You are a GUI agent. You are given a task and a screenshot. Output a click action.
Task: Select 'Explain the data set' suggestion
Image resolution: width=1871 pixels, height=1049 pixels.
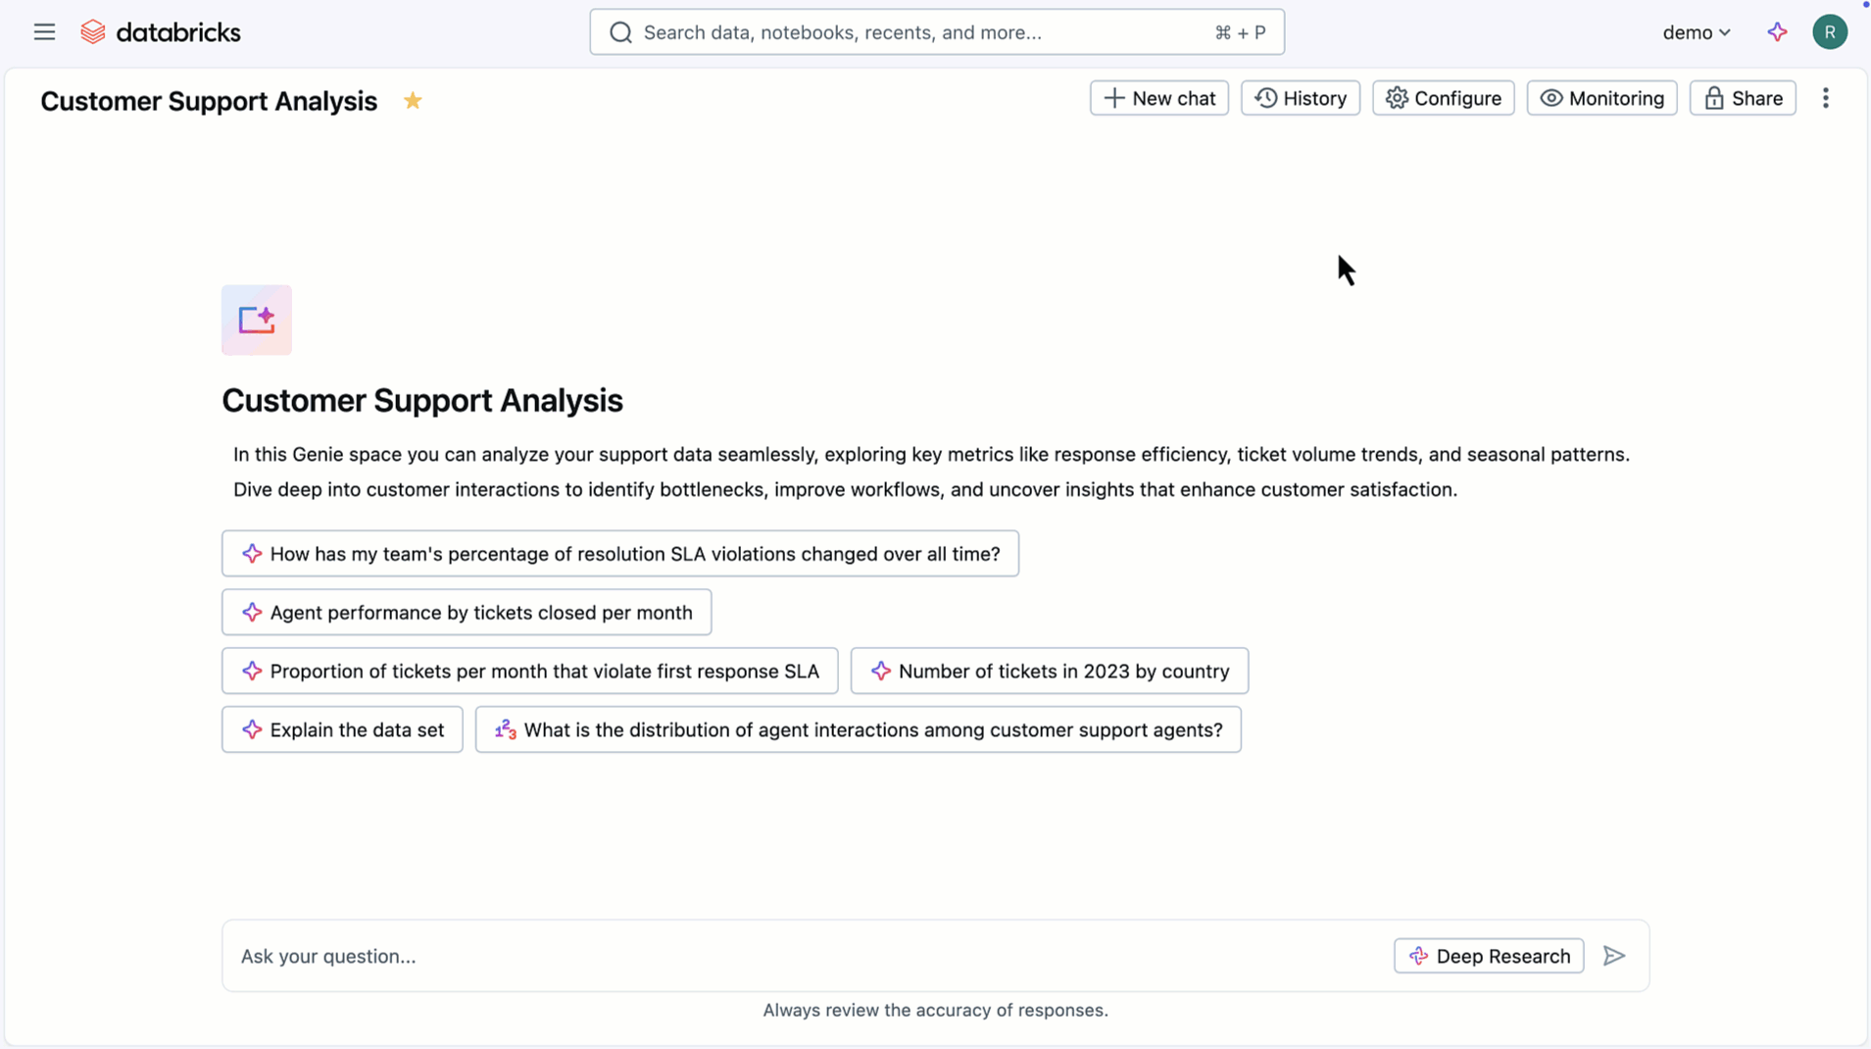coord(342,729)
